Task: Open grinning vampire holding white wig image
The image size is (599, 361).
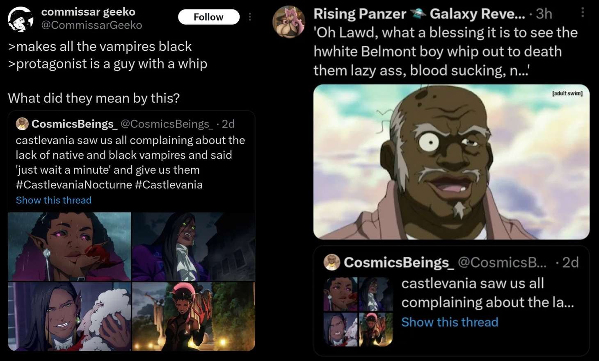Action: 69,316
